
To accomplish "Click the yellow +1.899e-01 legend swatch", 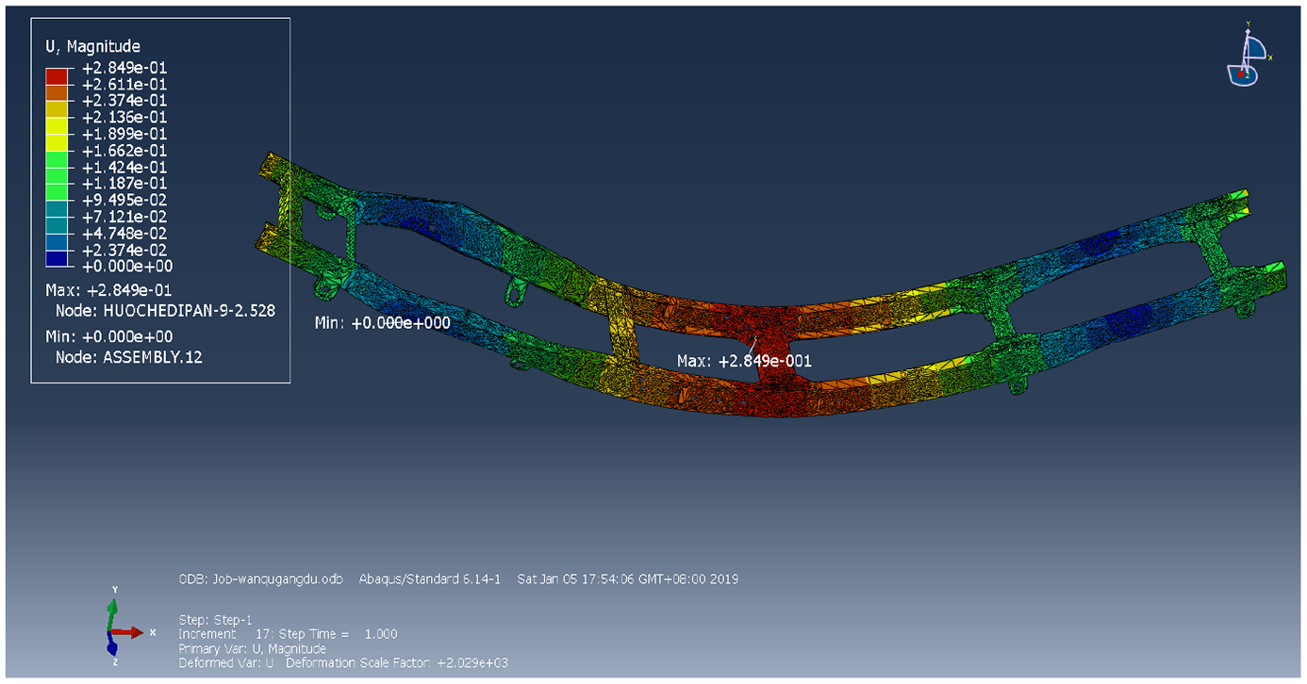I will pyautogui.click(x=57, y=142).
